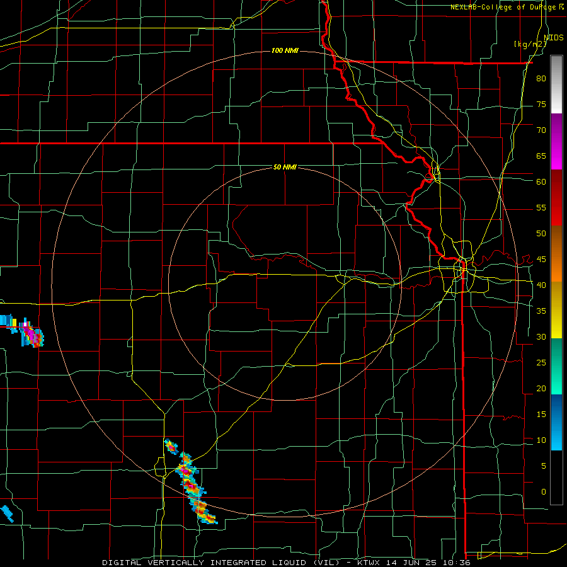
Task: Click the NIDS label above the color scale
Action: [x=553, y=37]
